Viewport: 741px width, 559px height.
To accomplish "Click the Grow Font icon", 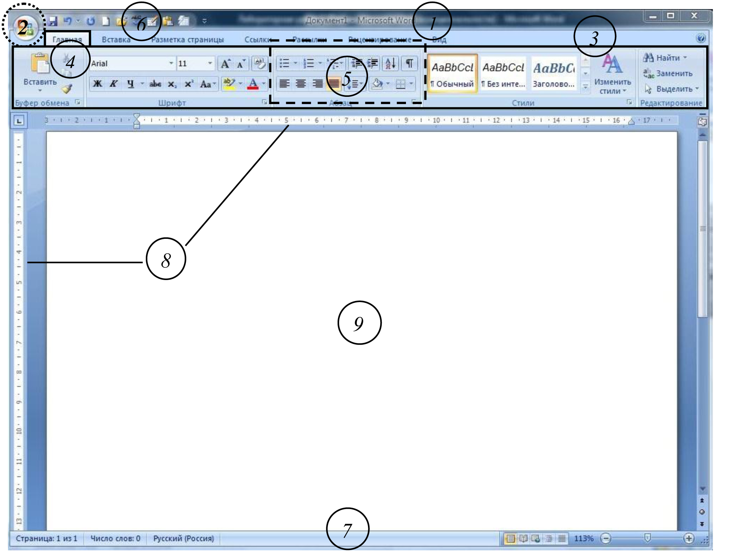I will (x=225, y=64).
